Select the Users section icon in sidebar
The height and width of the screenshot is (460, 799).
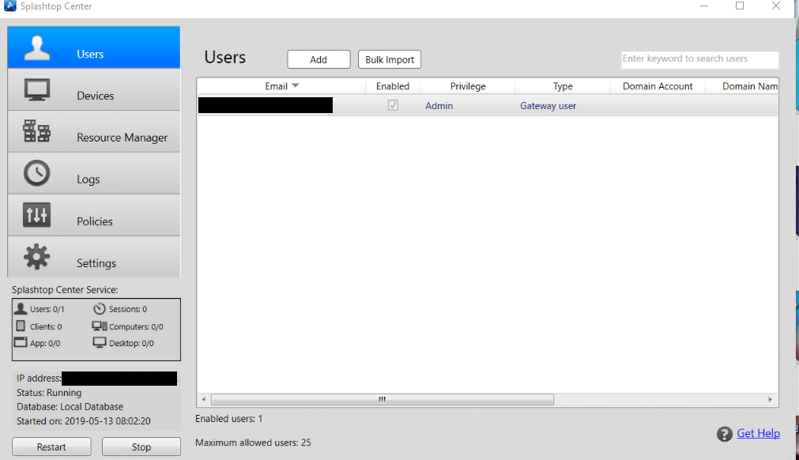37,45
